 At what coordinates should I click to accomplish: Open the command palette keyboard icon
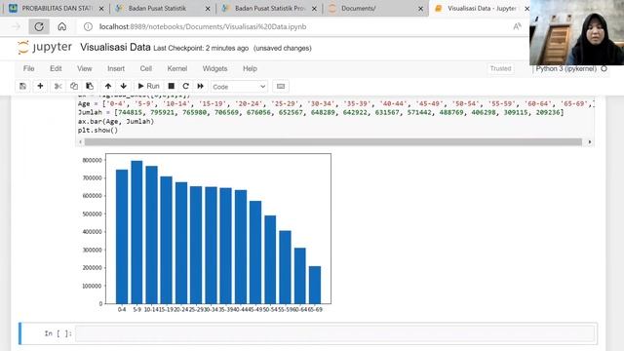click(x=281, y=86)
